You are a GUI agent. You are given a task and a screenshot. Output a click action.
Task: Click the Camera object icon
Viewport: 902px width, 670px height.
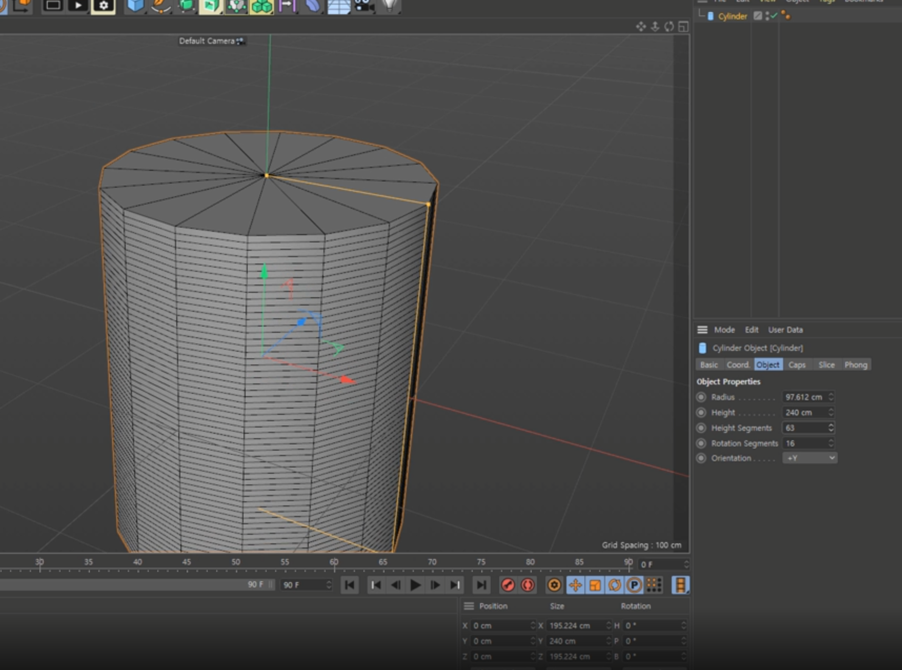[363, 6]
